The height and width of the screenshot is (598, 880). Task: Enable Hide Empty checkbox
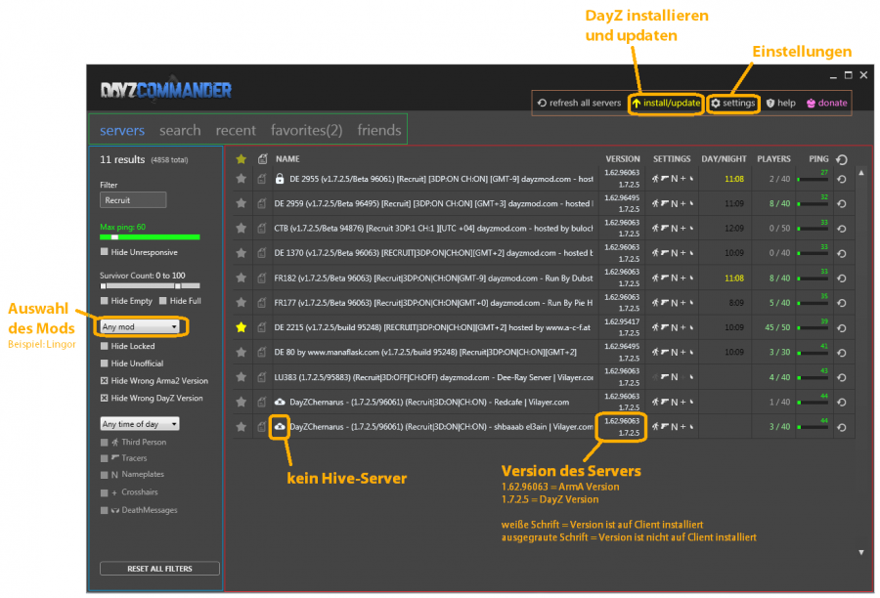[x=105, y=301]
